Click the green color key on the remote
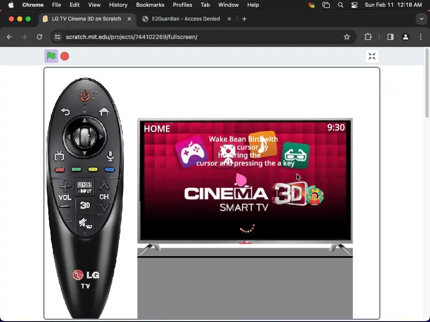 76,170
